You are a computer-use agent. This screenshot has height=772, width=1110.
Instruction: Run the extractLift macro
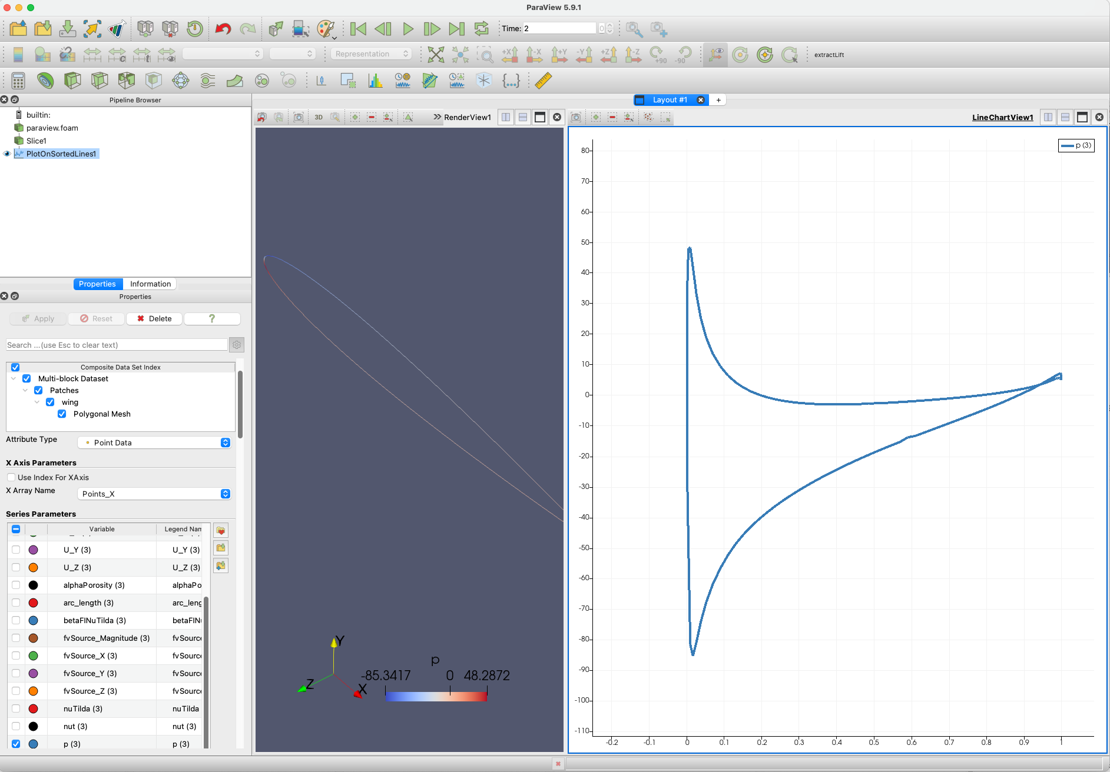click(829, 55)
